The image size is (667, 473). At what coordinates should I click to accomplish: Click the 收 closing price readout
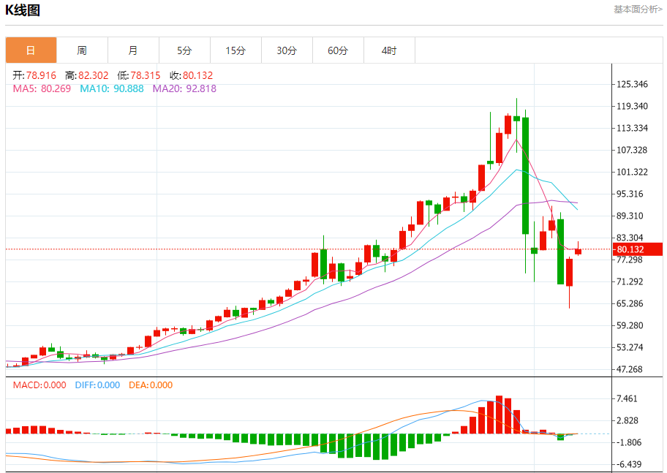[x=191, y=75]
